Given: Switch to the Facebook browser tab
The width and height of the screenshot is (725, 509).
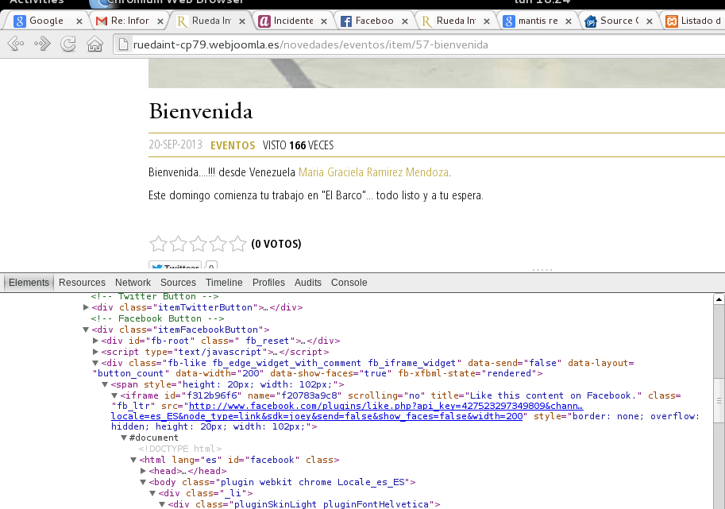Looking at the screenshot, I should coord(373,21).
